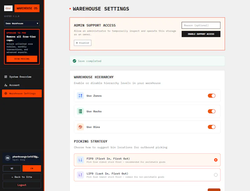Toggle the Use Bins switch

212,127
